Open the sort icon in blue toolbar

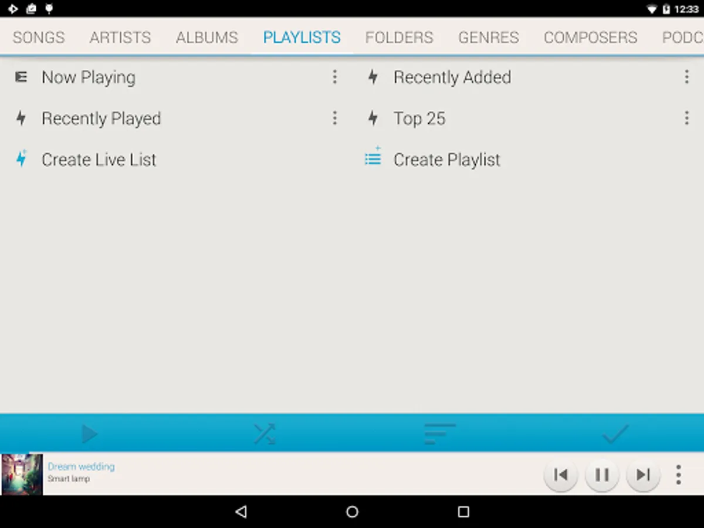(439, 434)
